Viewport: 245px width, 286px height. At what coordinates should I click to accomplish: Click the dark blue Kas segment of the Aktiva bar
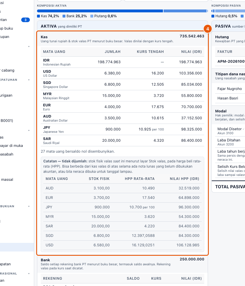(x=100, y=11)
